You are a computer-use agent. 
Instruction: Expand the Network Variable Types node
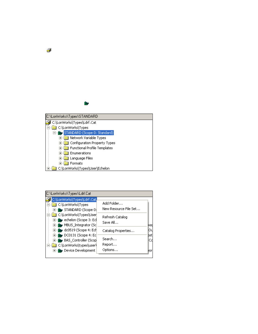coord(60,138)
